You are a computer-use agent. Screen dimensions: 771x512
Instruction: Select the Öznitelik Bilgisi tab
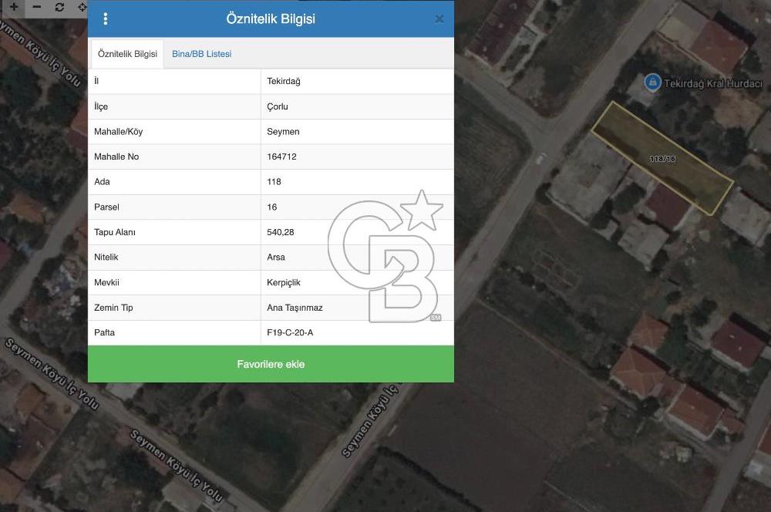(x=127, y=54)
